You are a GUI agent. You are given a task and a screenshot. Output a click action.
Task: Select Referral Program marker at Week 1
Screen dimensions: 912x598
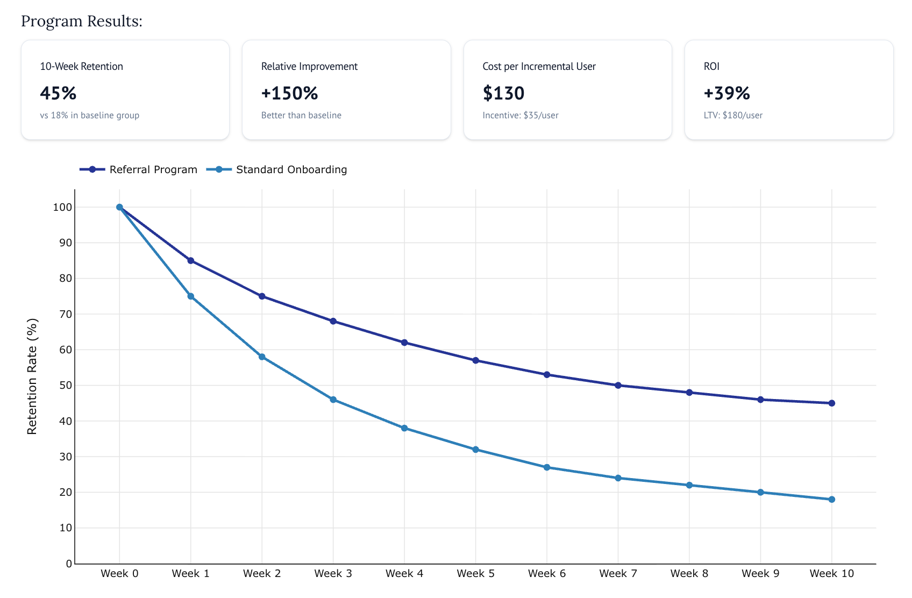[191, 261]
